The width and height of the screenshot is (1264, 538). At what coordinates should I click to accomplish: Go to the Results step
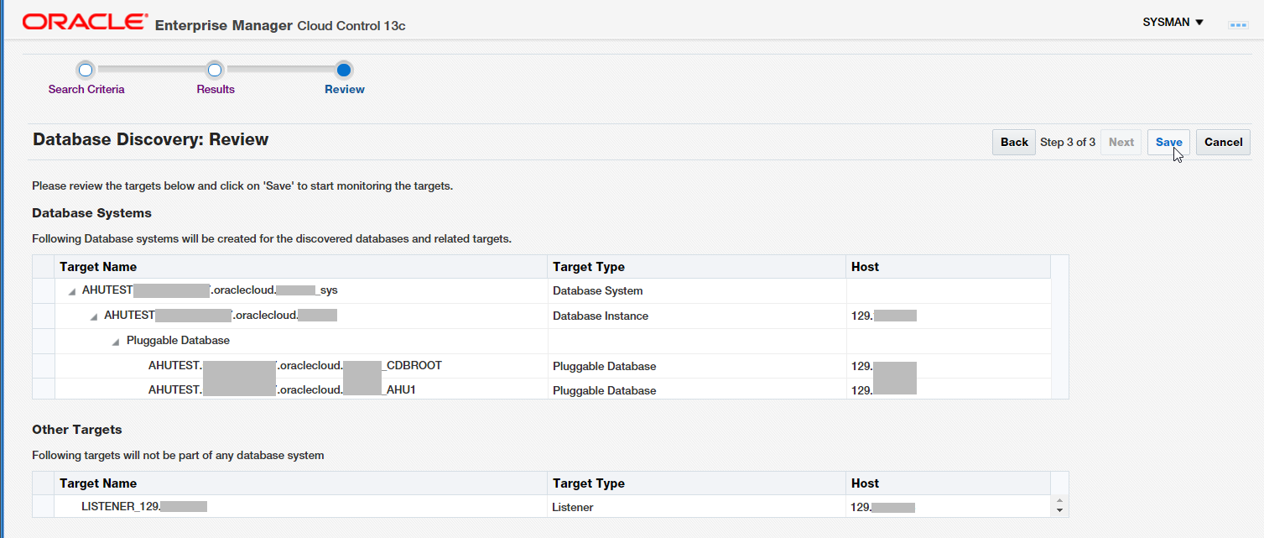[216, 89]
